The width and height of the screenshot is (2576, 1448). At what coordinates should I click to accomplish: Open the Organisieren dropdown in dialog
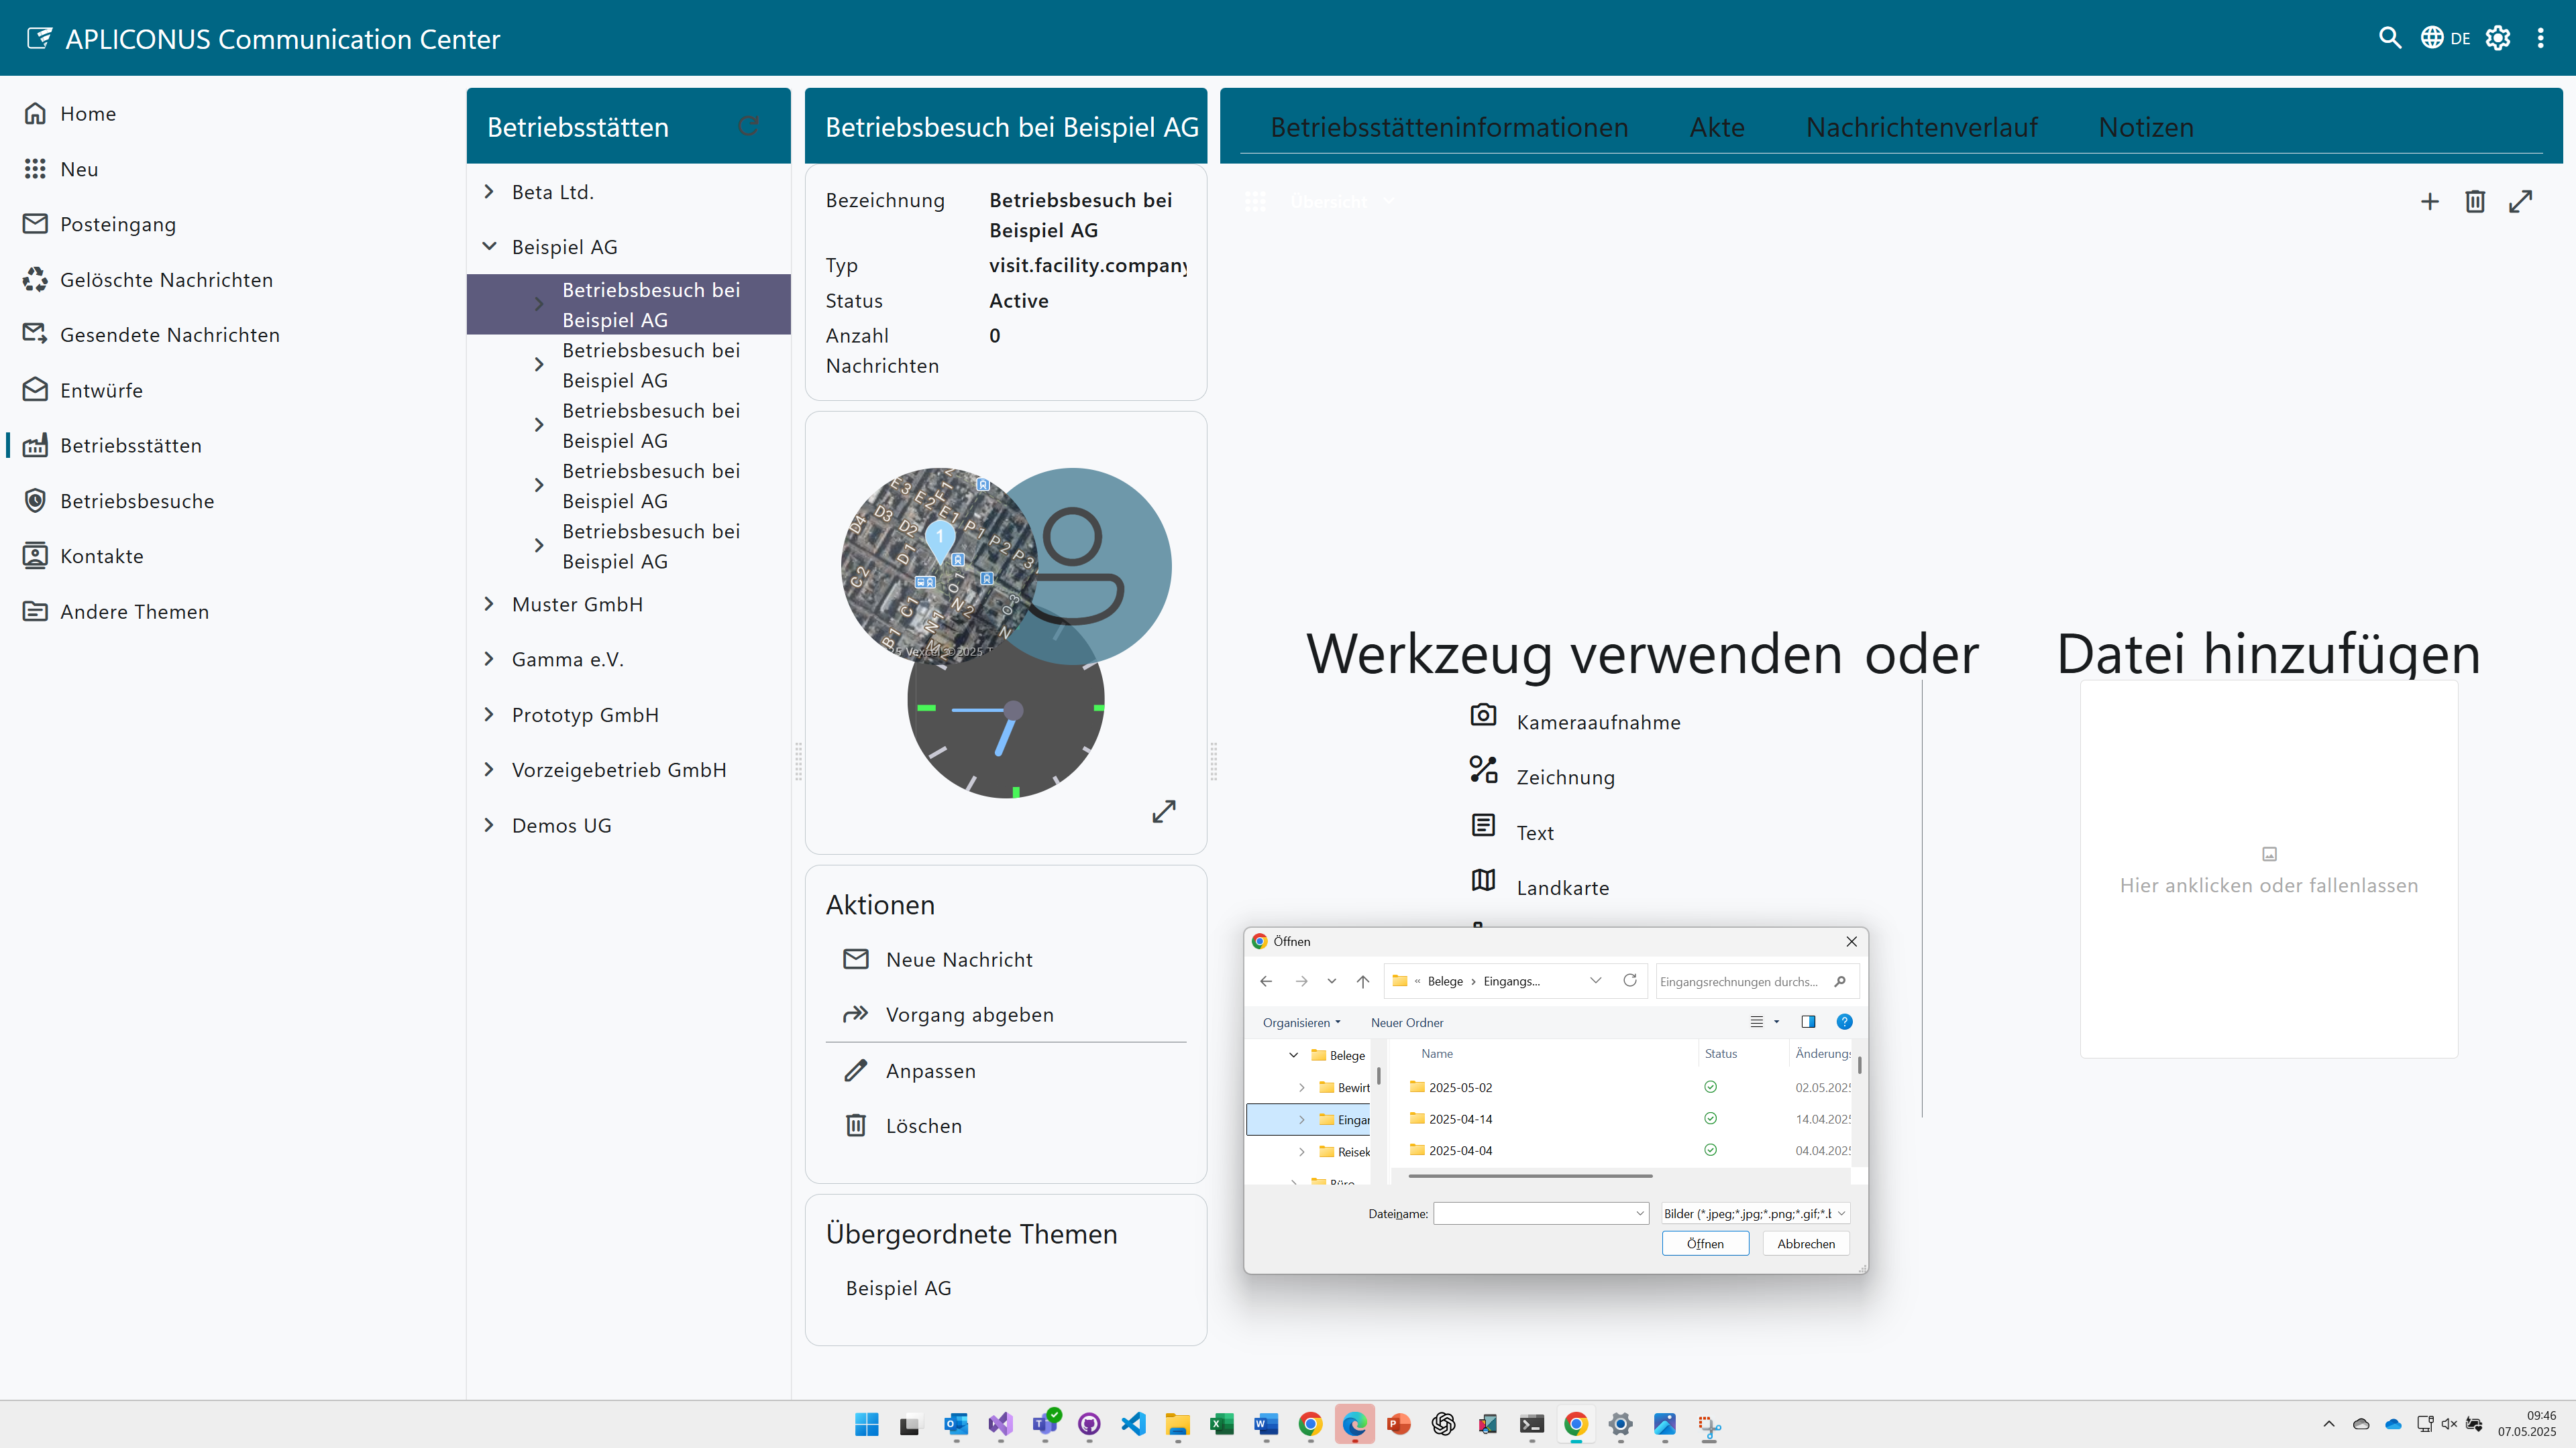[x=1301, y=1022]
